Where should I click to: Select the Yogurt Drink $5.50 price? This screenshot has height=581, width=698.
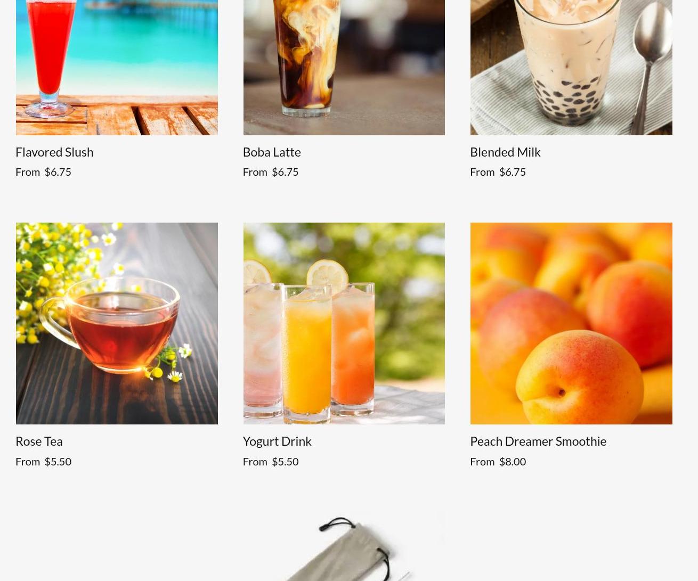pyautogui.click(x=285, y=461)
